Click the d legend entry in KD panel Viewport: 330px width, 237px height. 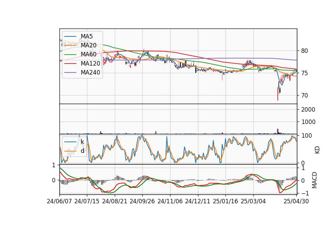click(x=82, y=151)
